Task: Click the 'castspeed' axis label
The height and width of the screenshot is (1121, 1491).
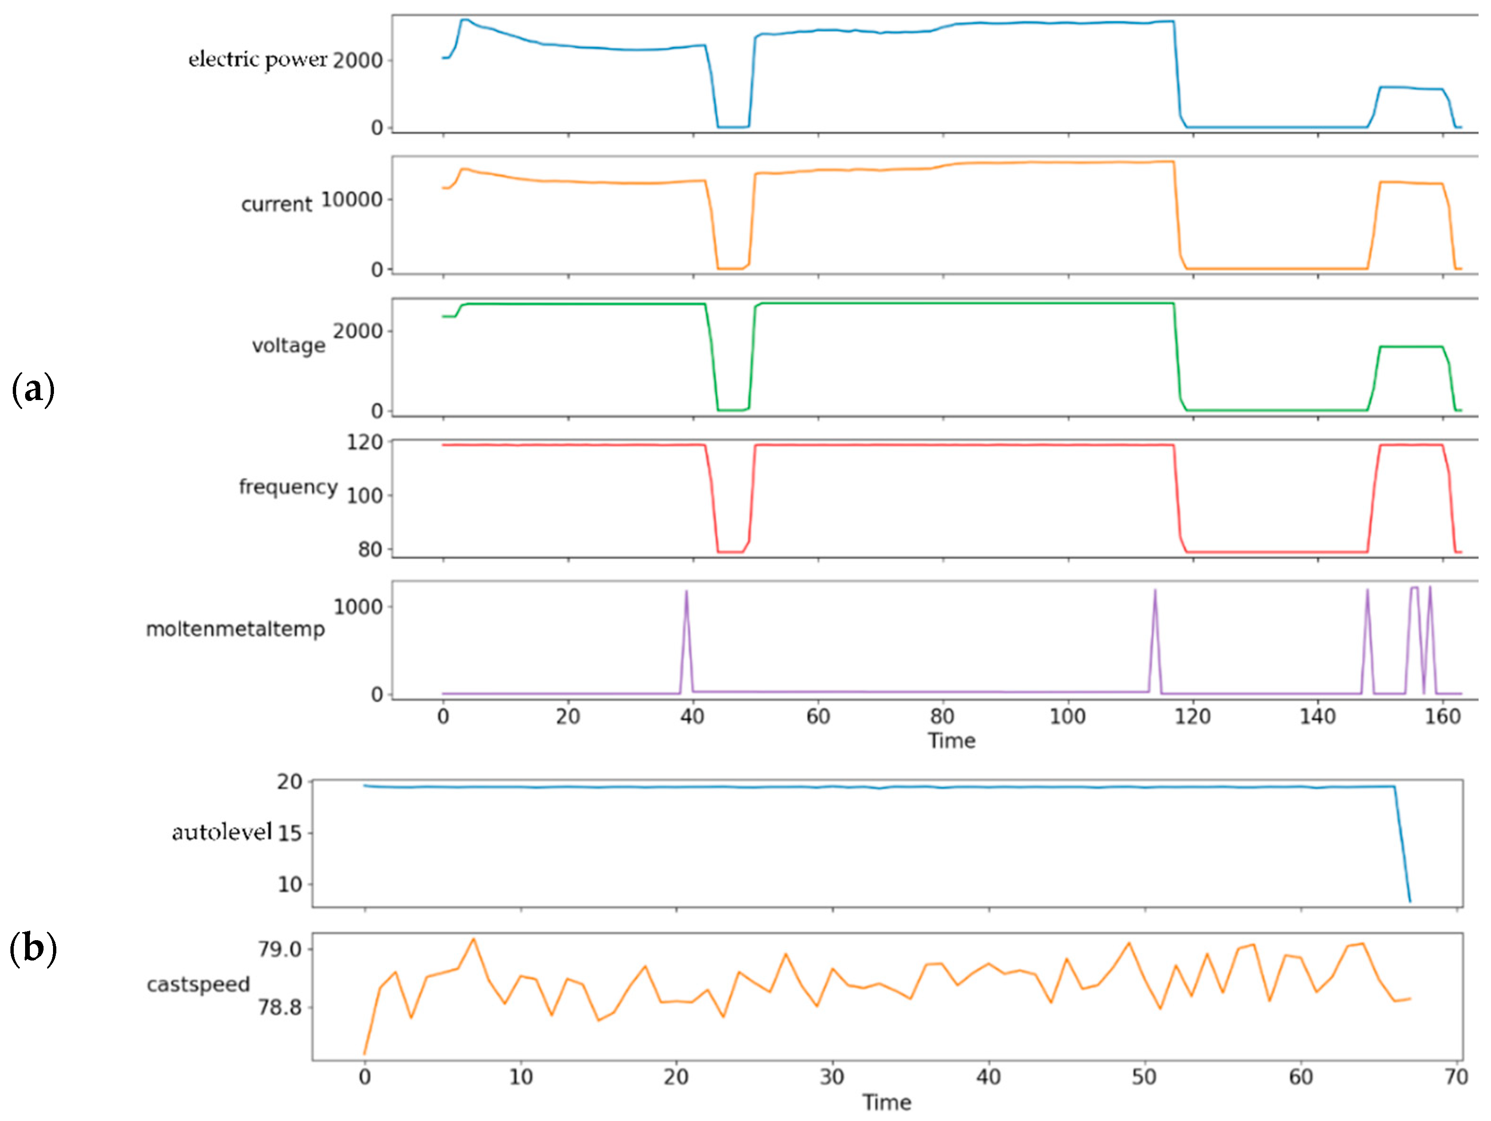Action: click(x=198, y=984)
